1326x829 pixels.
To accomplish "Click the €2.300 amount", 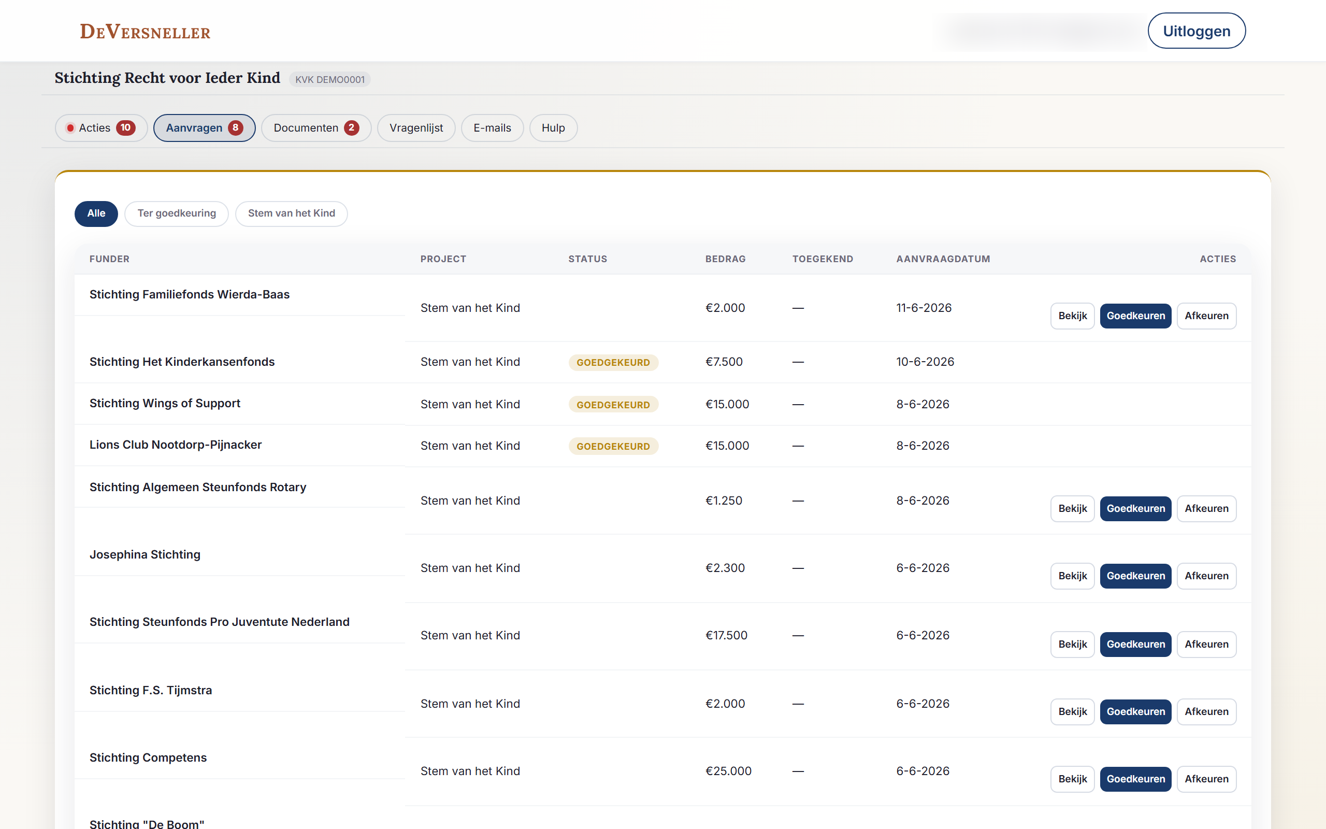I will pos(725,568).
